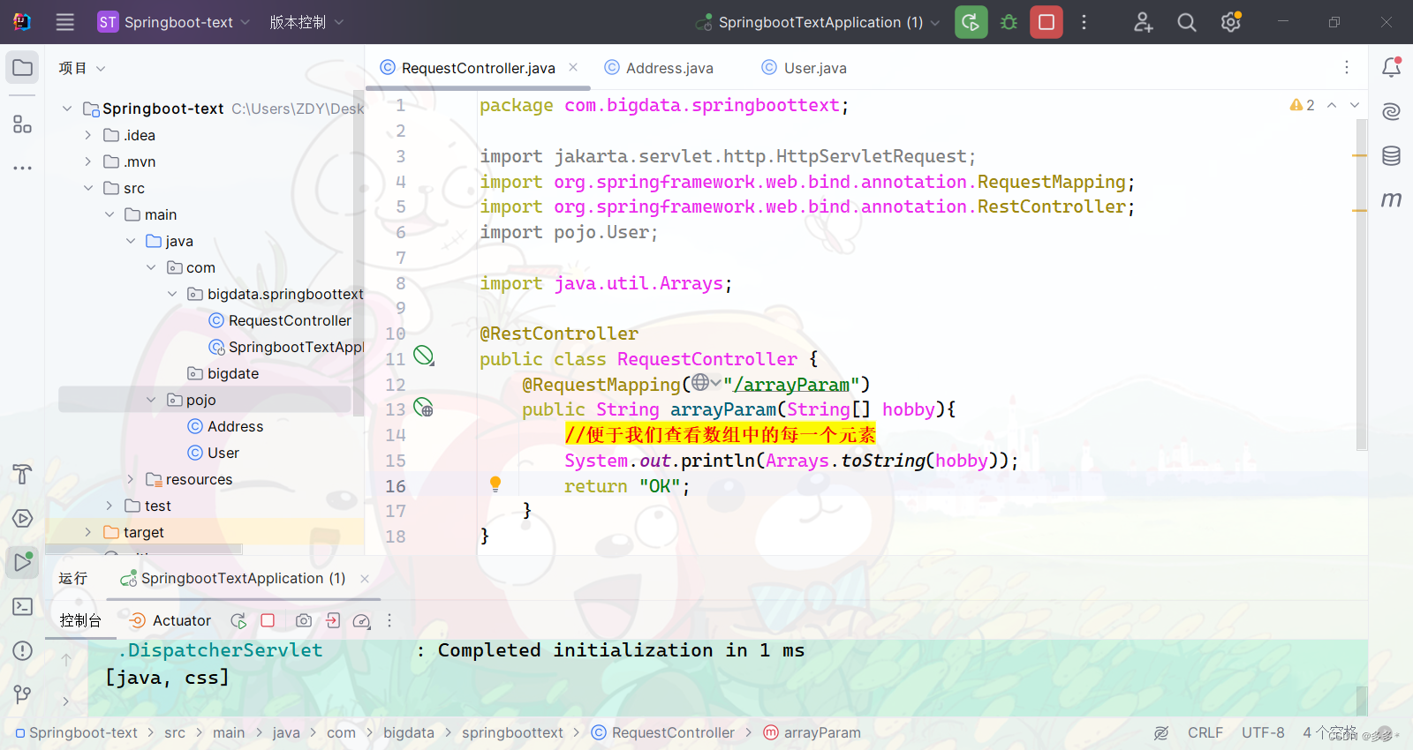Toggle the Services tool window button
This screenshot has width=1413, height=750.
tap(23, 518)
